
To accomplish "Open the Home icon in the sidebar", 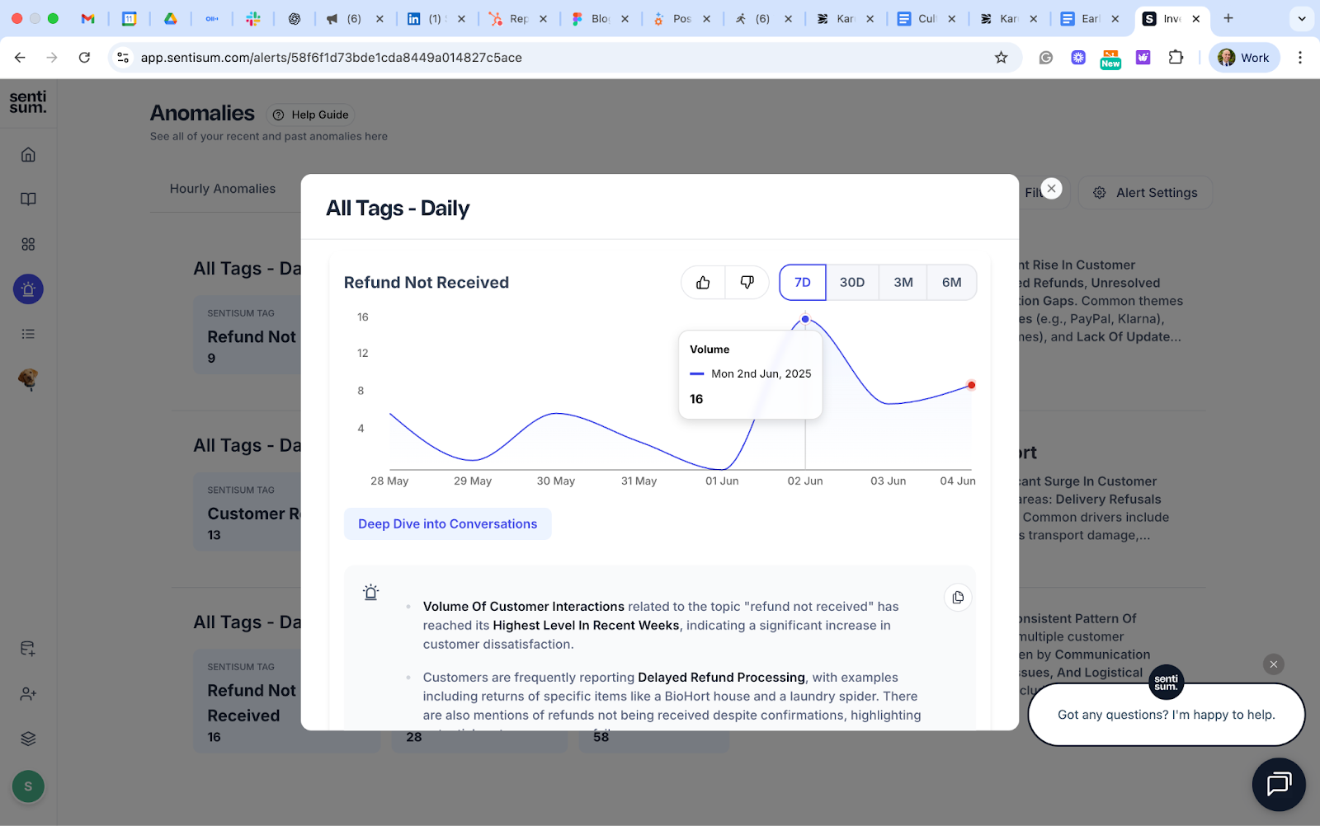I will (28, 154).
